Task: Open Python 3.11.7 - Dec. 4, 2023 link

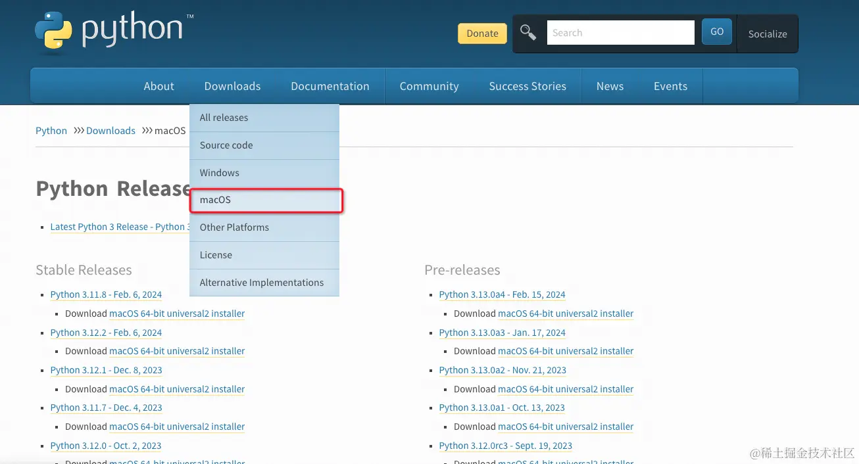Action: point(106,407)
